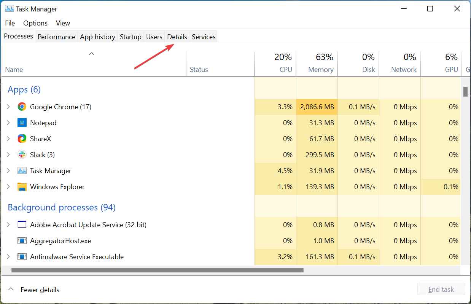Open the Services tab
Viewport: 471px width, 304px height.
point(204,37)
